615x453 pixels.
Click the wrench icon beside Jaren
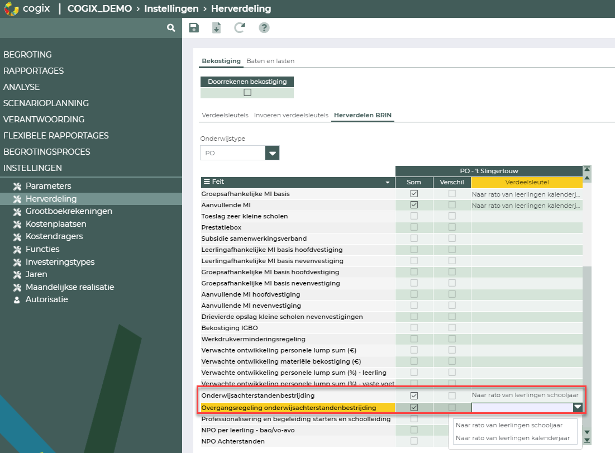(x=17, y=275)
